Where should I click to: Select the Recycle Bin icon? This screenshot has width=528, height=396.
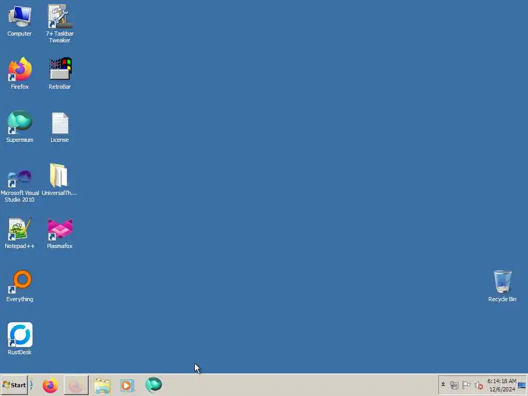[502, 286]
